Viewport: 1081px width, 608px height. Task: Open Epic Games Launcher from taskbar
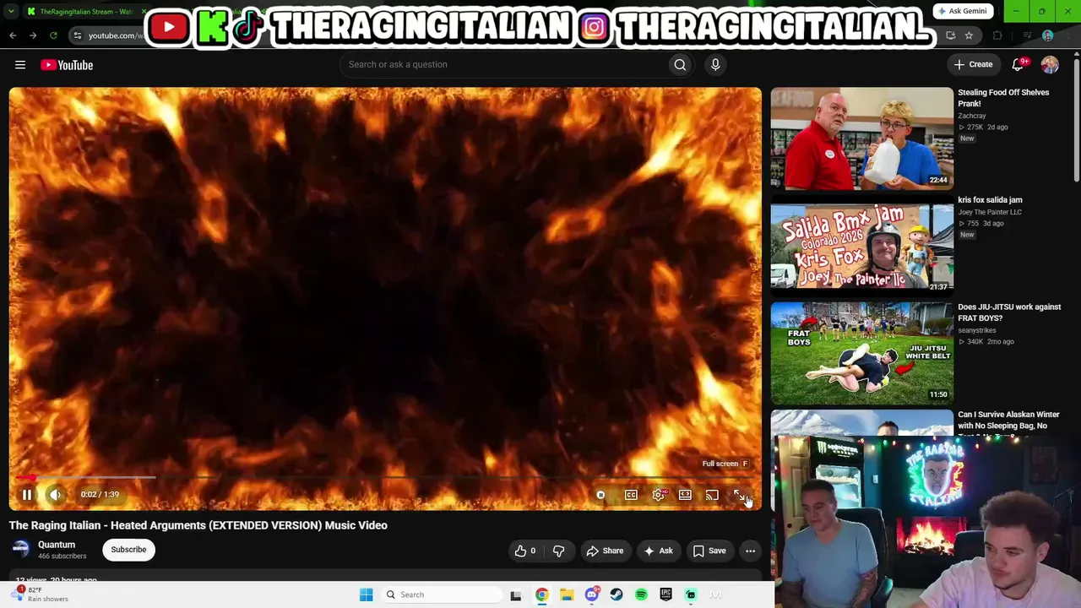(x=666, y=594)
